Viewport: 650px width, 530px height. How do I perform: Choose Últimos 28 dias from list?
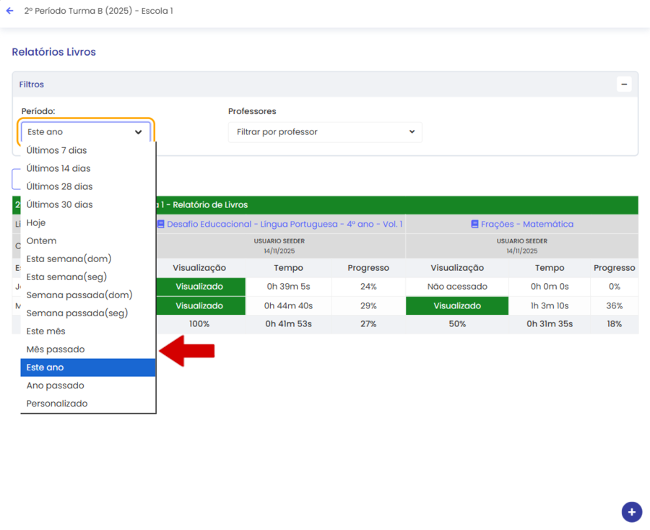pyautogui.click(x=59, y=186)
